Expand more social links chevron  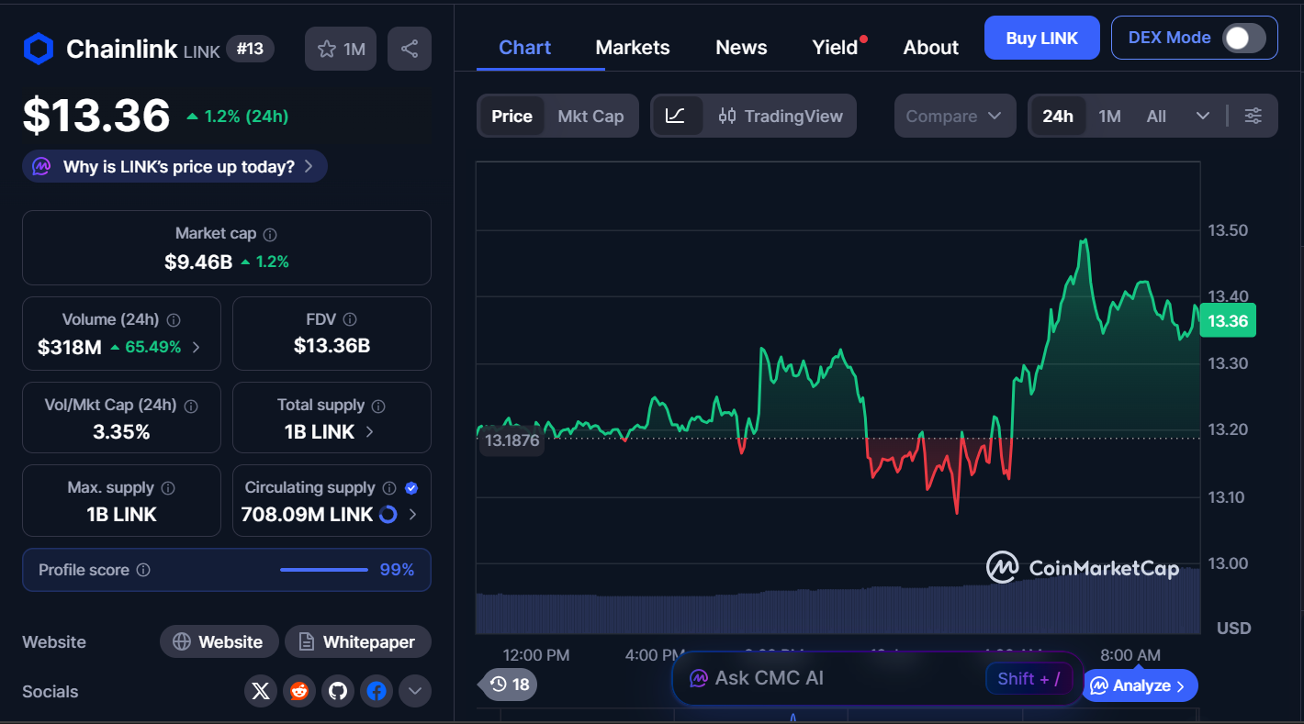(414, 691)
